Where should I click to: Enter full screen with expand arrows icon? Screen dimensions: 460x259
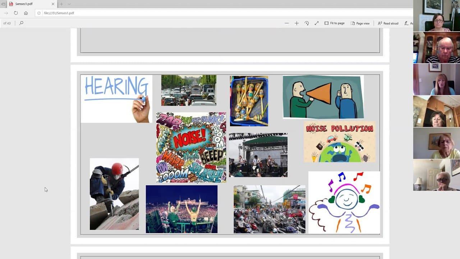coord(317,23)
